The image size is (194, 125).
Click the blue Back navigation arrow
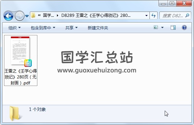8,16
